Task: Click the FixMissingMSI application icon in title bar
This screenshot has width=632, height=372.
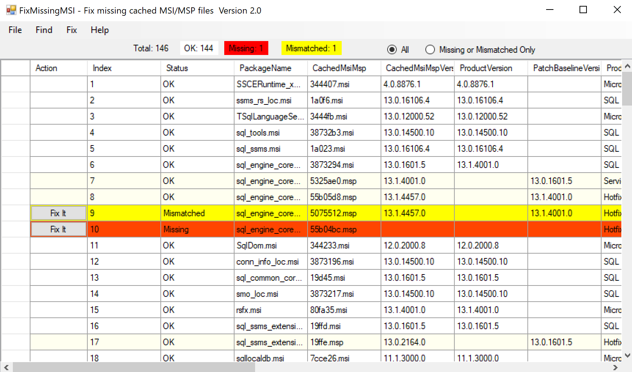Action: pyautogui.click(x=11, y=10)
